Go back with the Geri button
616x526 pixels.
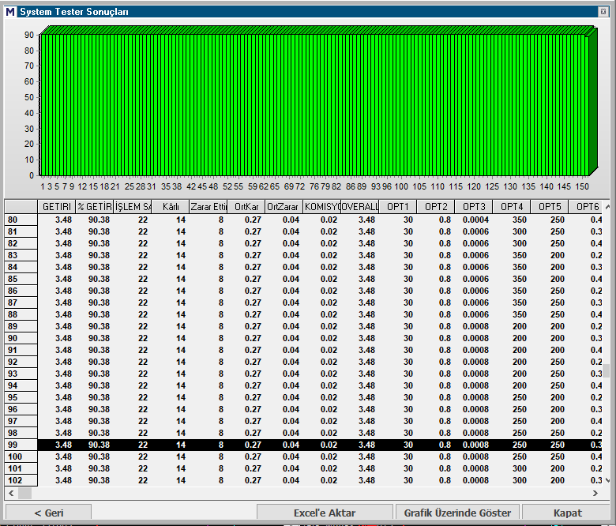[49, 513]
